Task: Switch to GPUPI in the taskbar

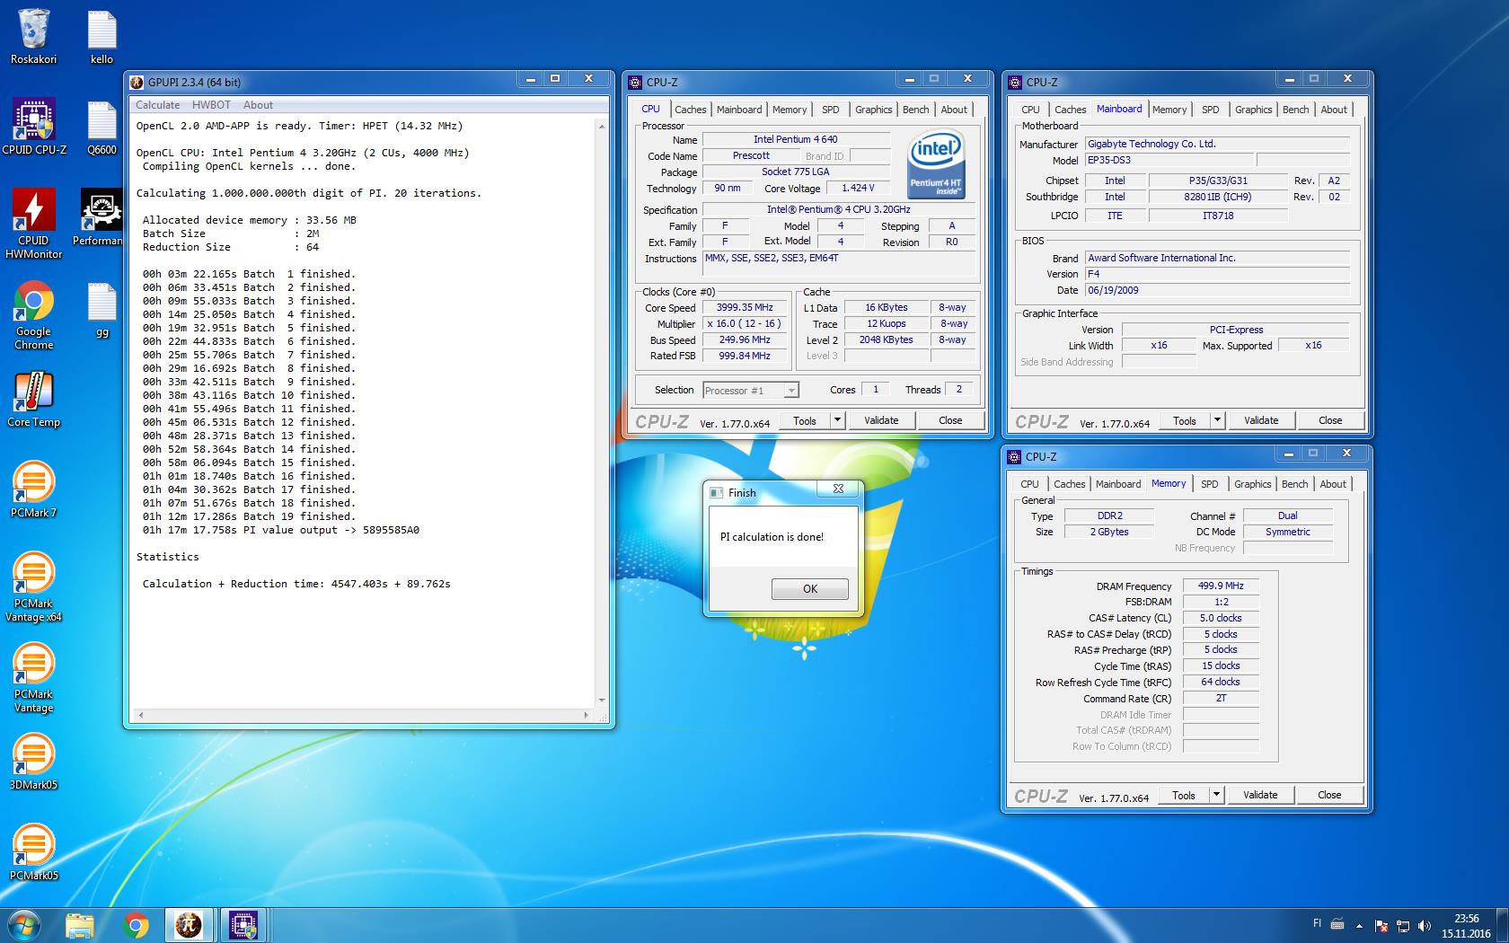Action: tap(190, 925)
